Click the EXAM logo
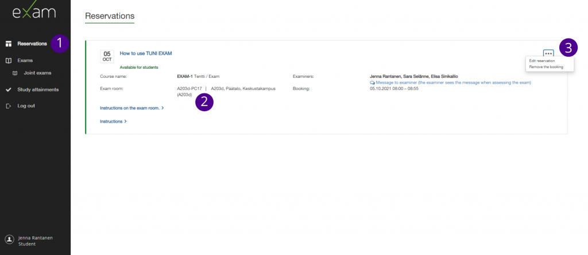The image size is (588, 255). [34, 13]
